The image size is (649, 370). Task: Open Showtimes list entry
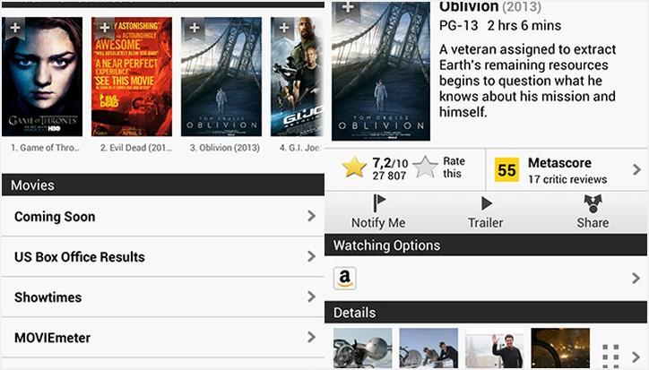pos(163,297)
